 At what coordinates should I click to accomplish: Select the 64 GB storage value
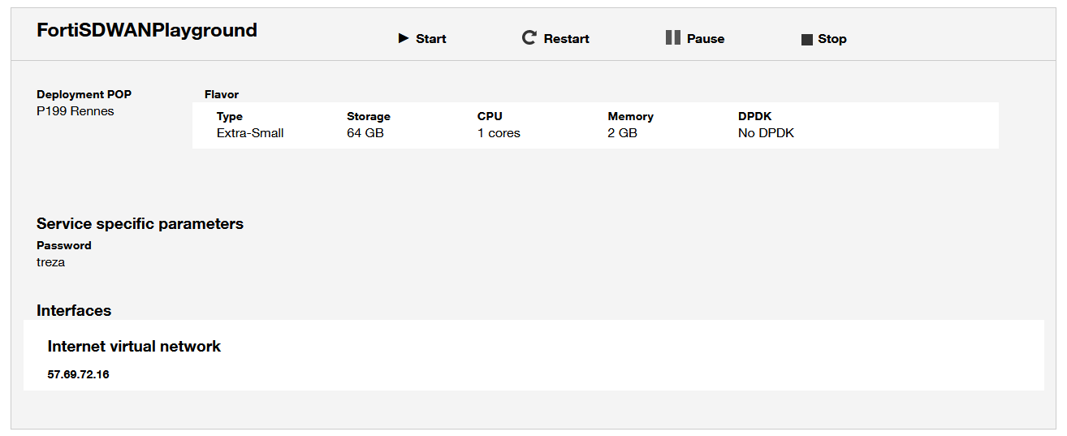(365, 133)
